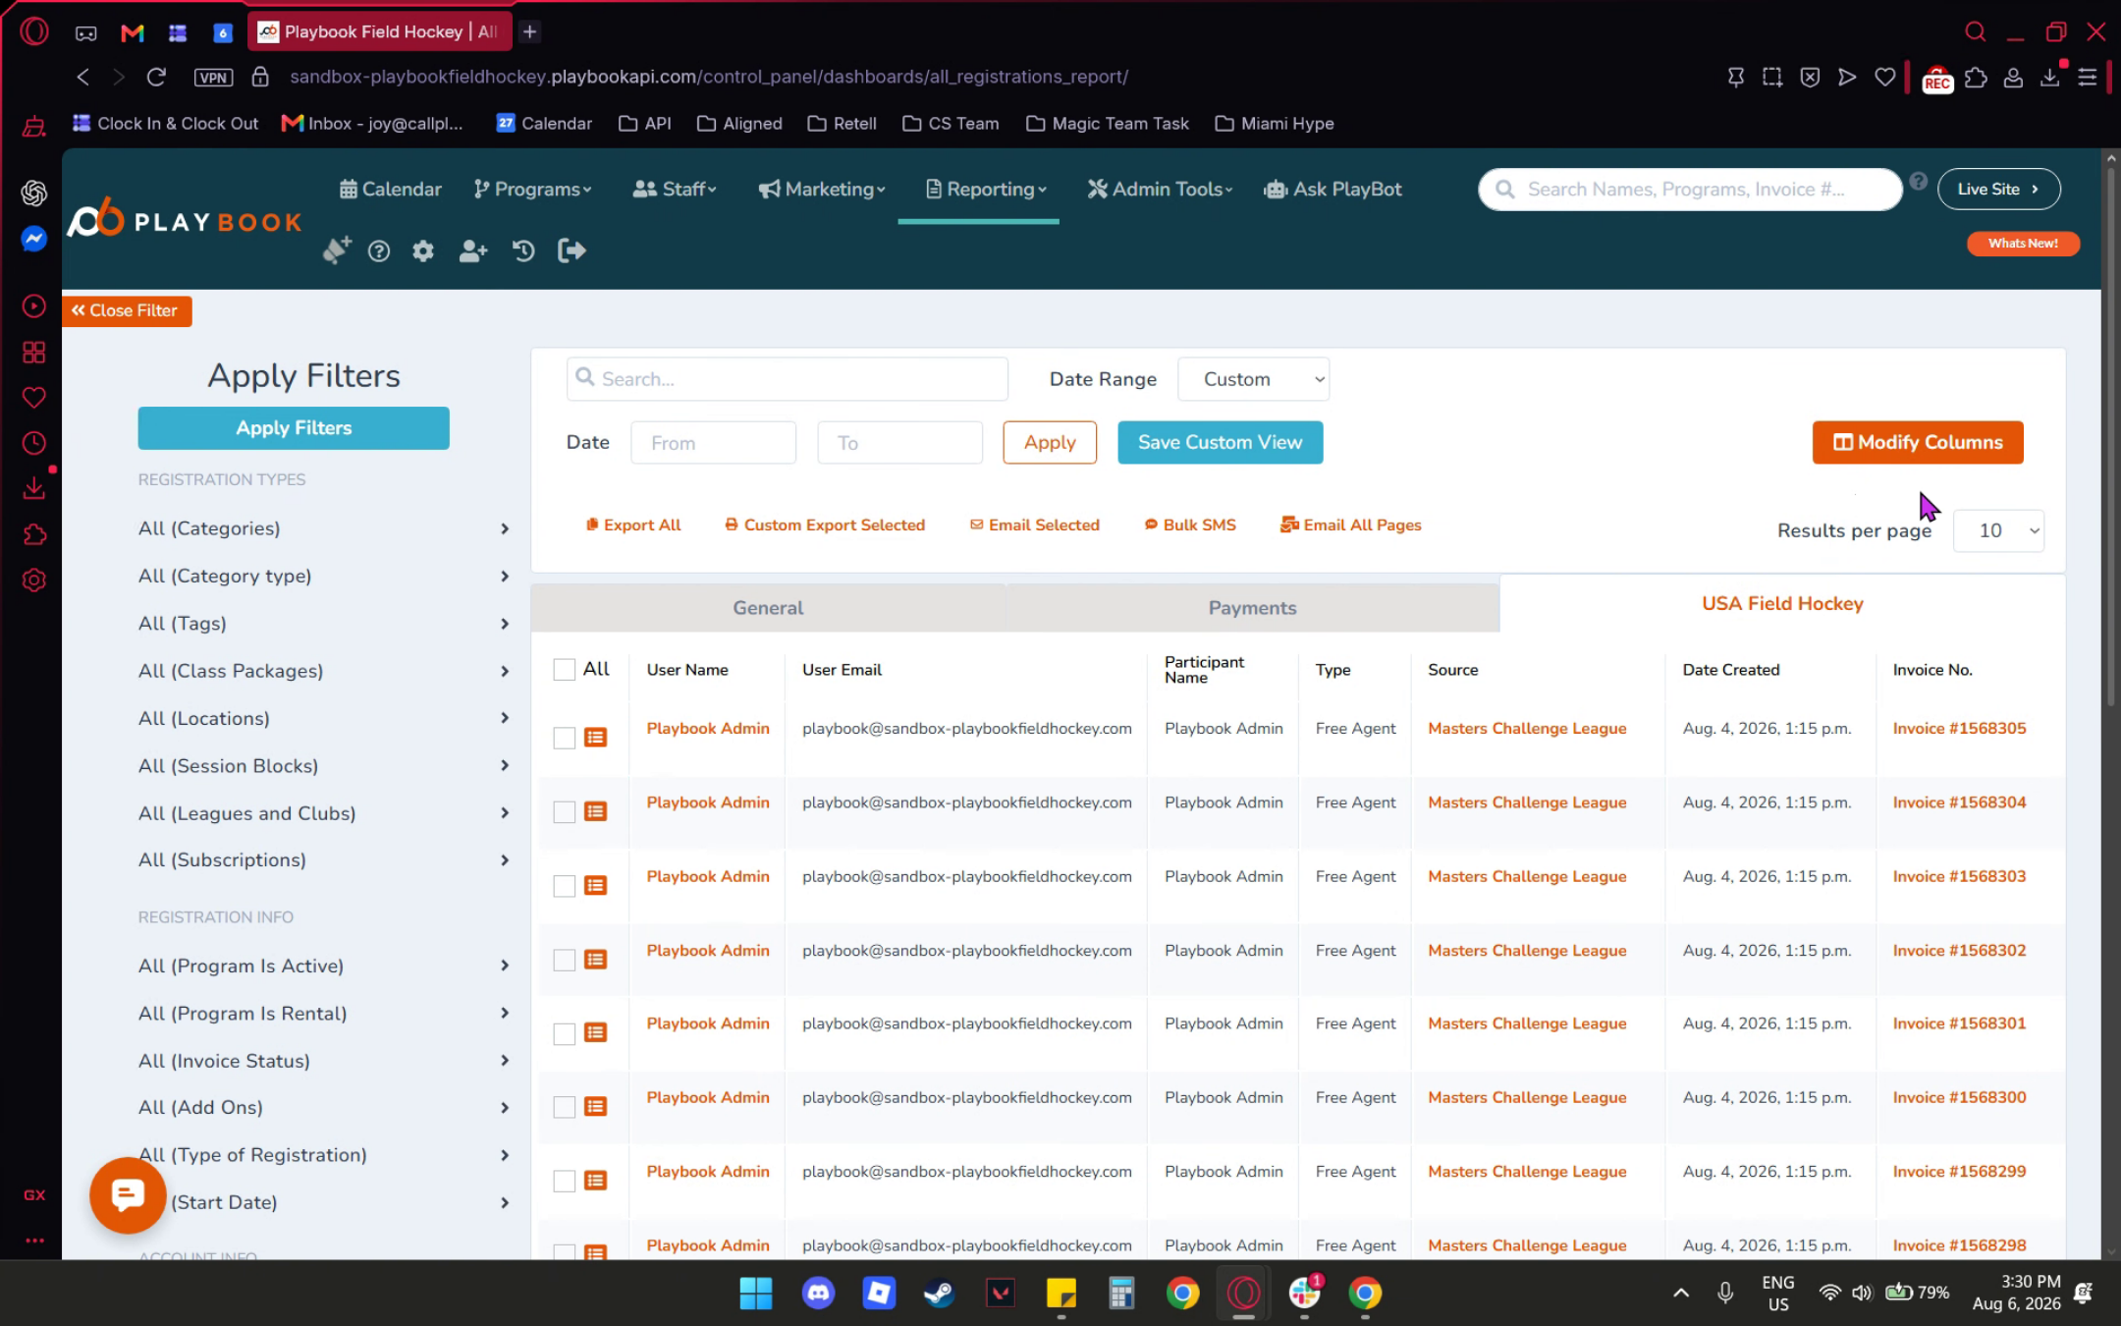Expand the All (Categories) filter
Screen dimensions: 2121x1326
(324, 528)
